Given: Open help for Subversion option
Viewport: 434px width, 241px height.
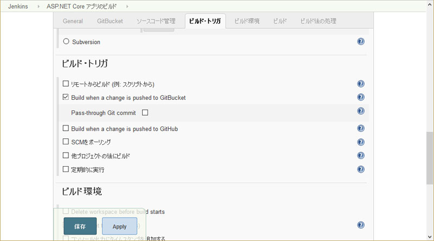Looking at the screenshot, I should tap(361, 42).
